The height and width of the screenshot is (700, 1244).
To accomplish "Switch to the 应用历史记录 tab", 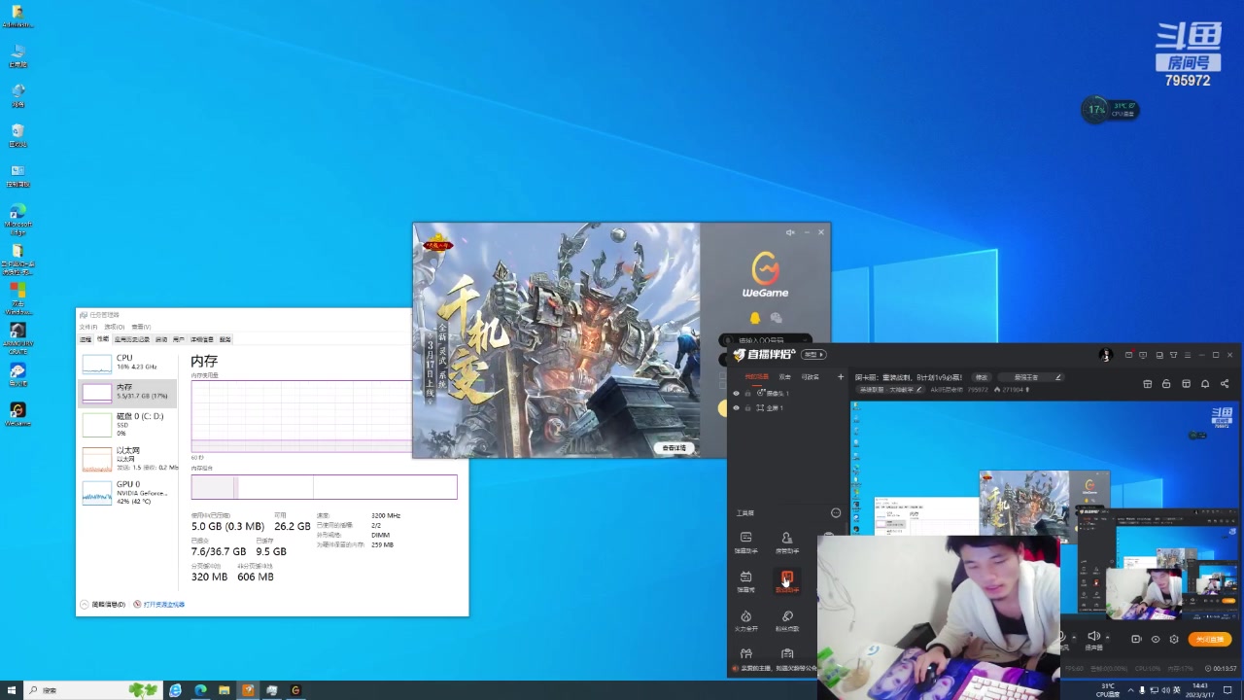I will tap(132, 339).
